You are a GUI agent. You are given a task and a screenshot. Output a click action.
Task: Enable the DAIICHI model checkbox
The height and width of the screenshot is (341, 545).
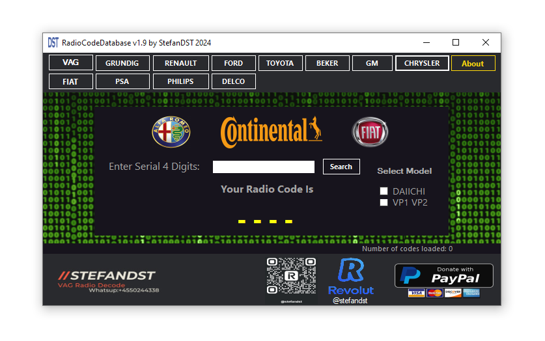(x=384, y=191)
